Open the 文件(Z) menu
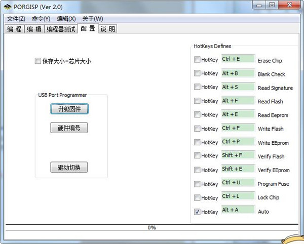Viewport: 304px width, 244px height. click(16, 19)
